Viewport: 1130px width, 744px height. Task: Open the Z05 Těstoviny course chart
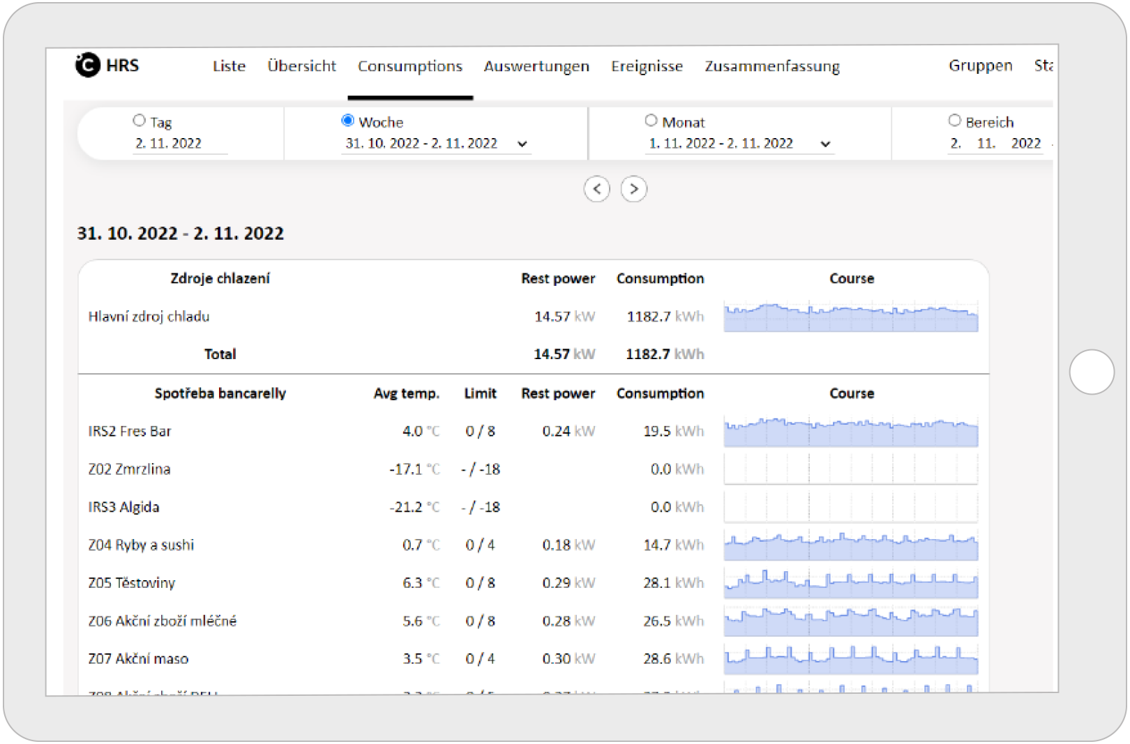click(851, 583)
